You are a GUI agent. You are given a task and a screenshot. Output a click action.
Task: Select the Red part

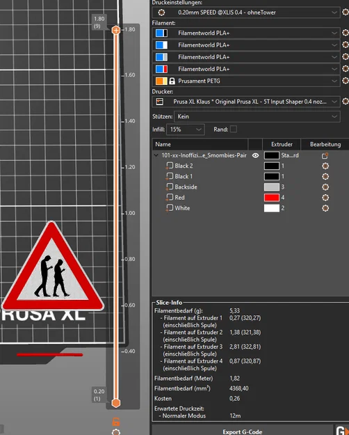coord(179,198)
